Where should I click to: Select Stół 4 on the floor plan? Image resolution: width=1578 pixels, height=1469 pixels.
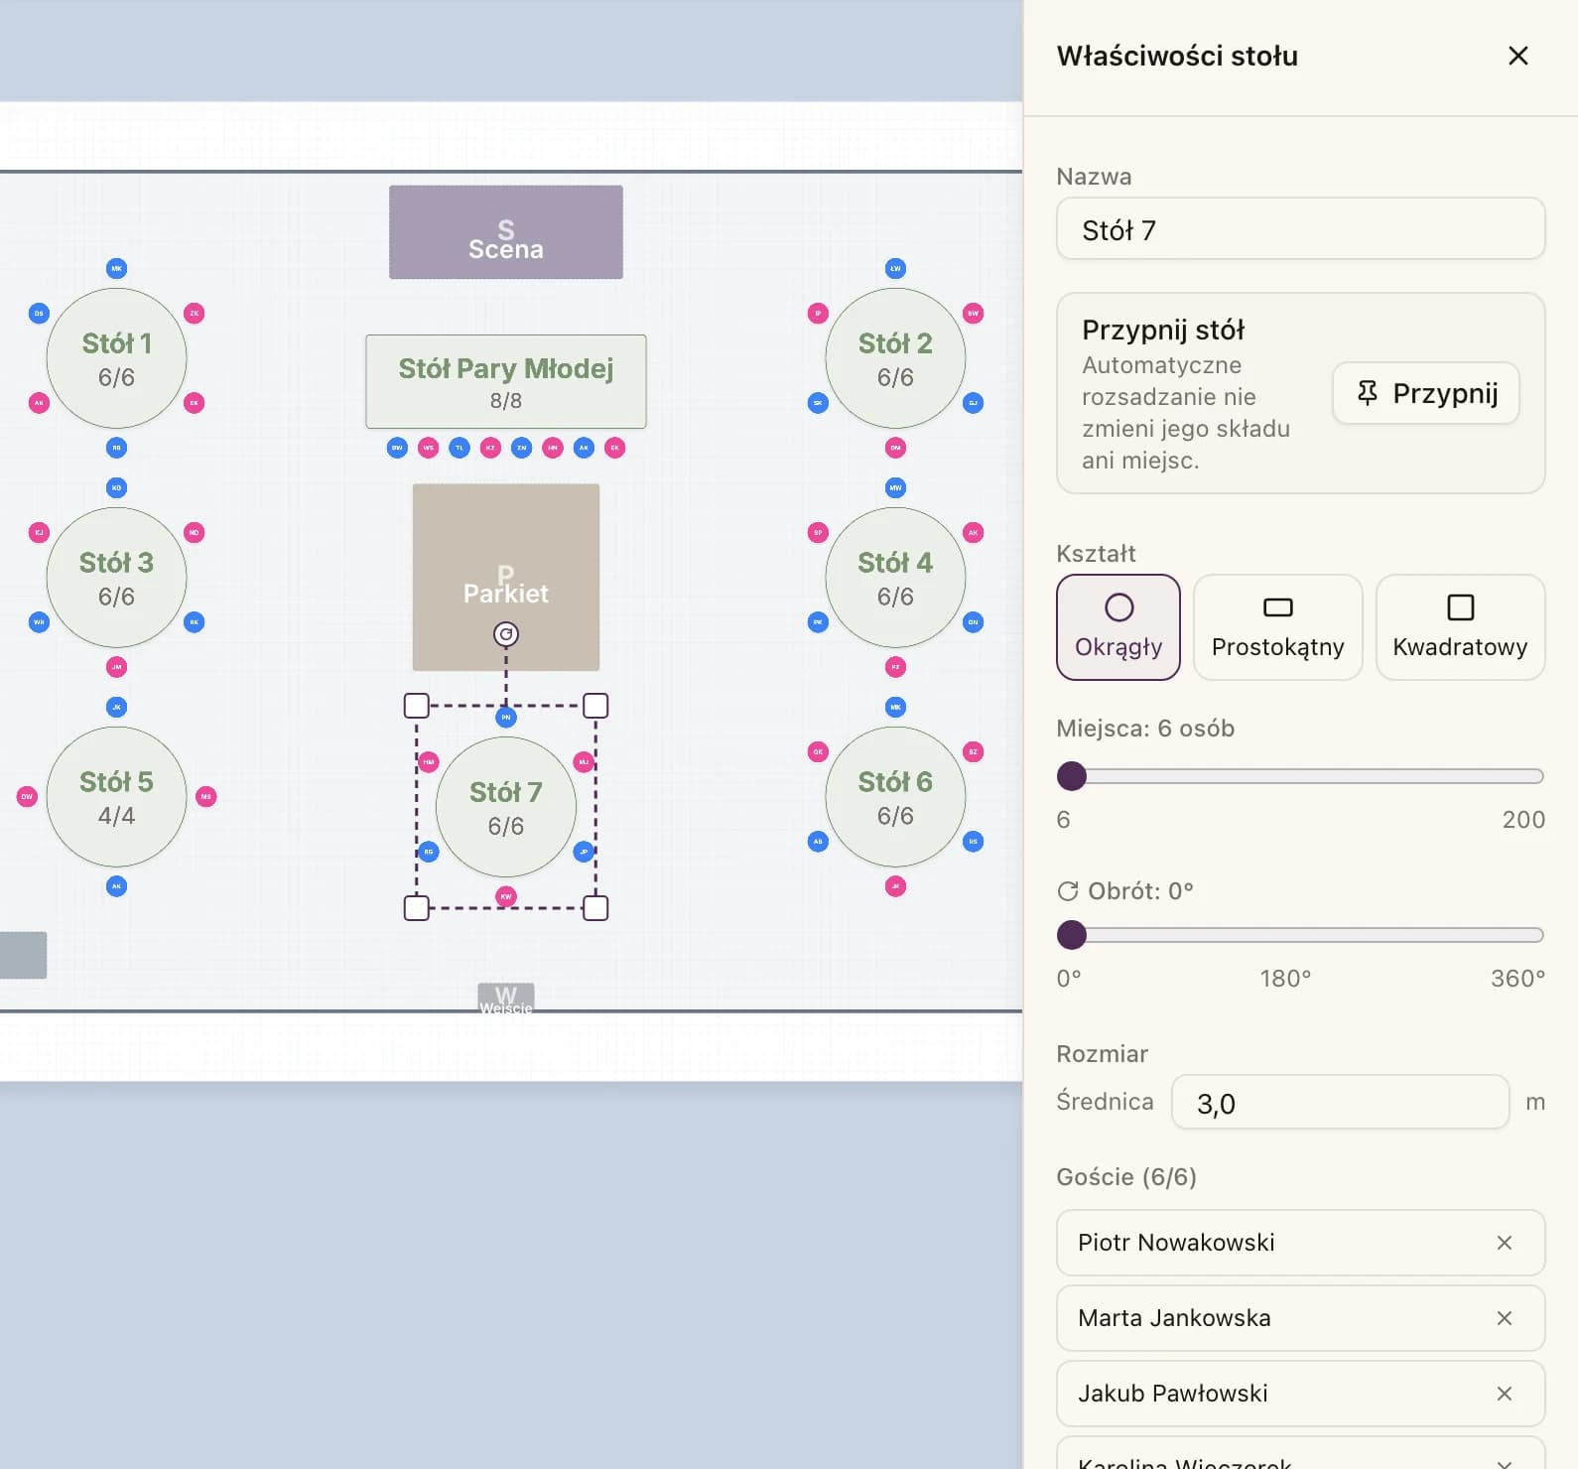tap(895, 578)
